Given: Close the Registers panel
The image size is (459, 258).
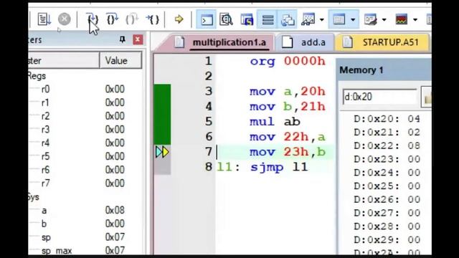Looking at the screenshot, I should pyautogui.click(x=138, y=39).
